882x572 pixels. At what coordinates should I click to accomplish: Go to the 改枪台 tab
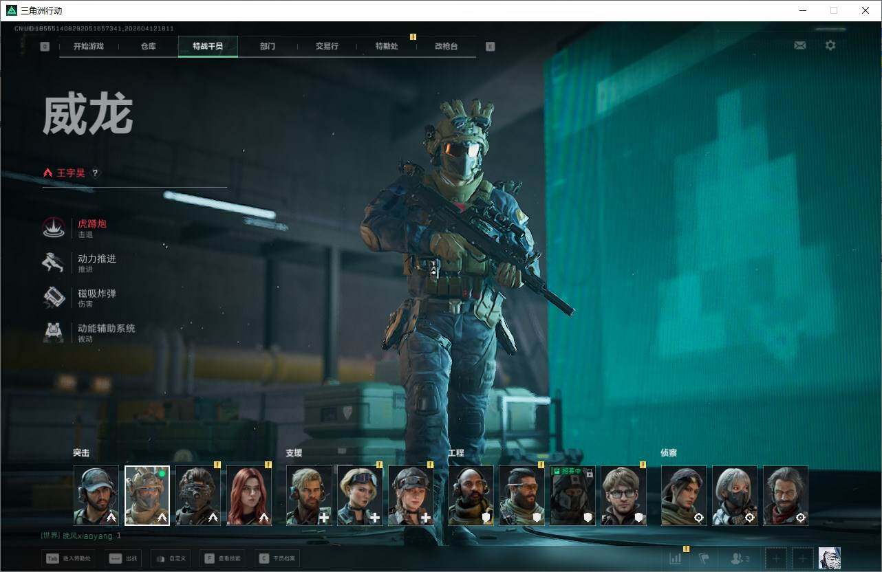pyautogui.click(x=446, y=46)
